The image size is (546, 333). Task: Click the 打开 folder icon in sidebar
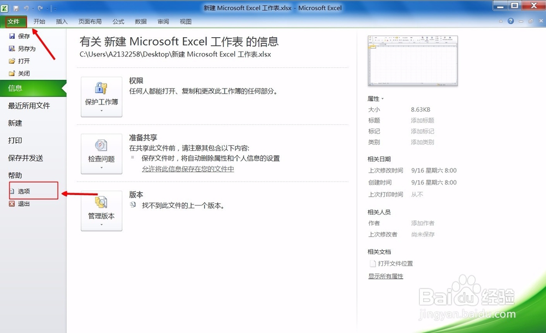click(x=12, y=61)
